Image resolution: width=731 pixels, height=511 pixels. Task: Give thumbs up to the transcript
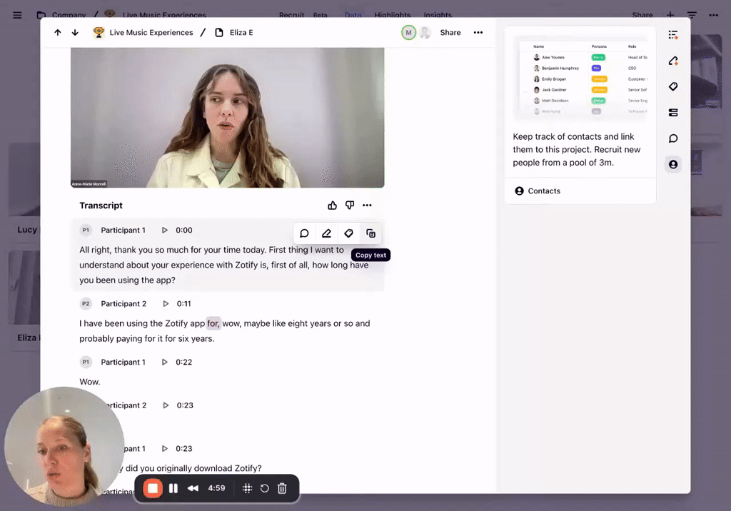pyautogui.click(x=332, y=206)
